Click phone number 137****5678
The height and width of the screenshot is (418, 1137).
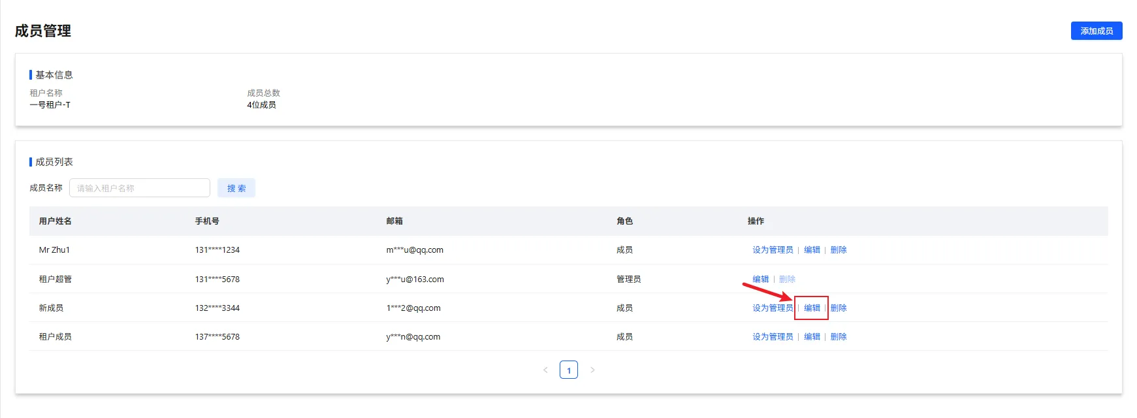(217, 337)
